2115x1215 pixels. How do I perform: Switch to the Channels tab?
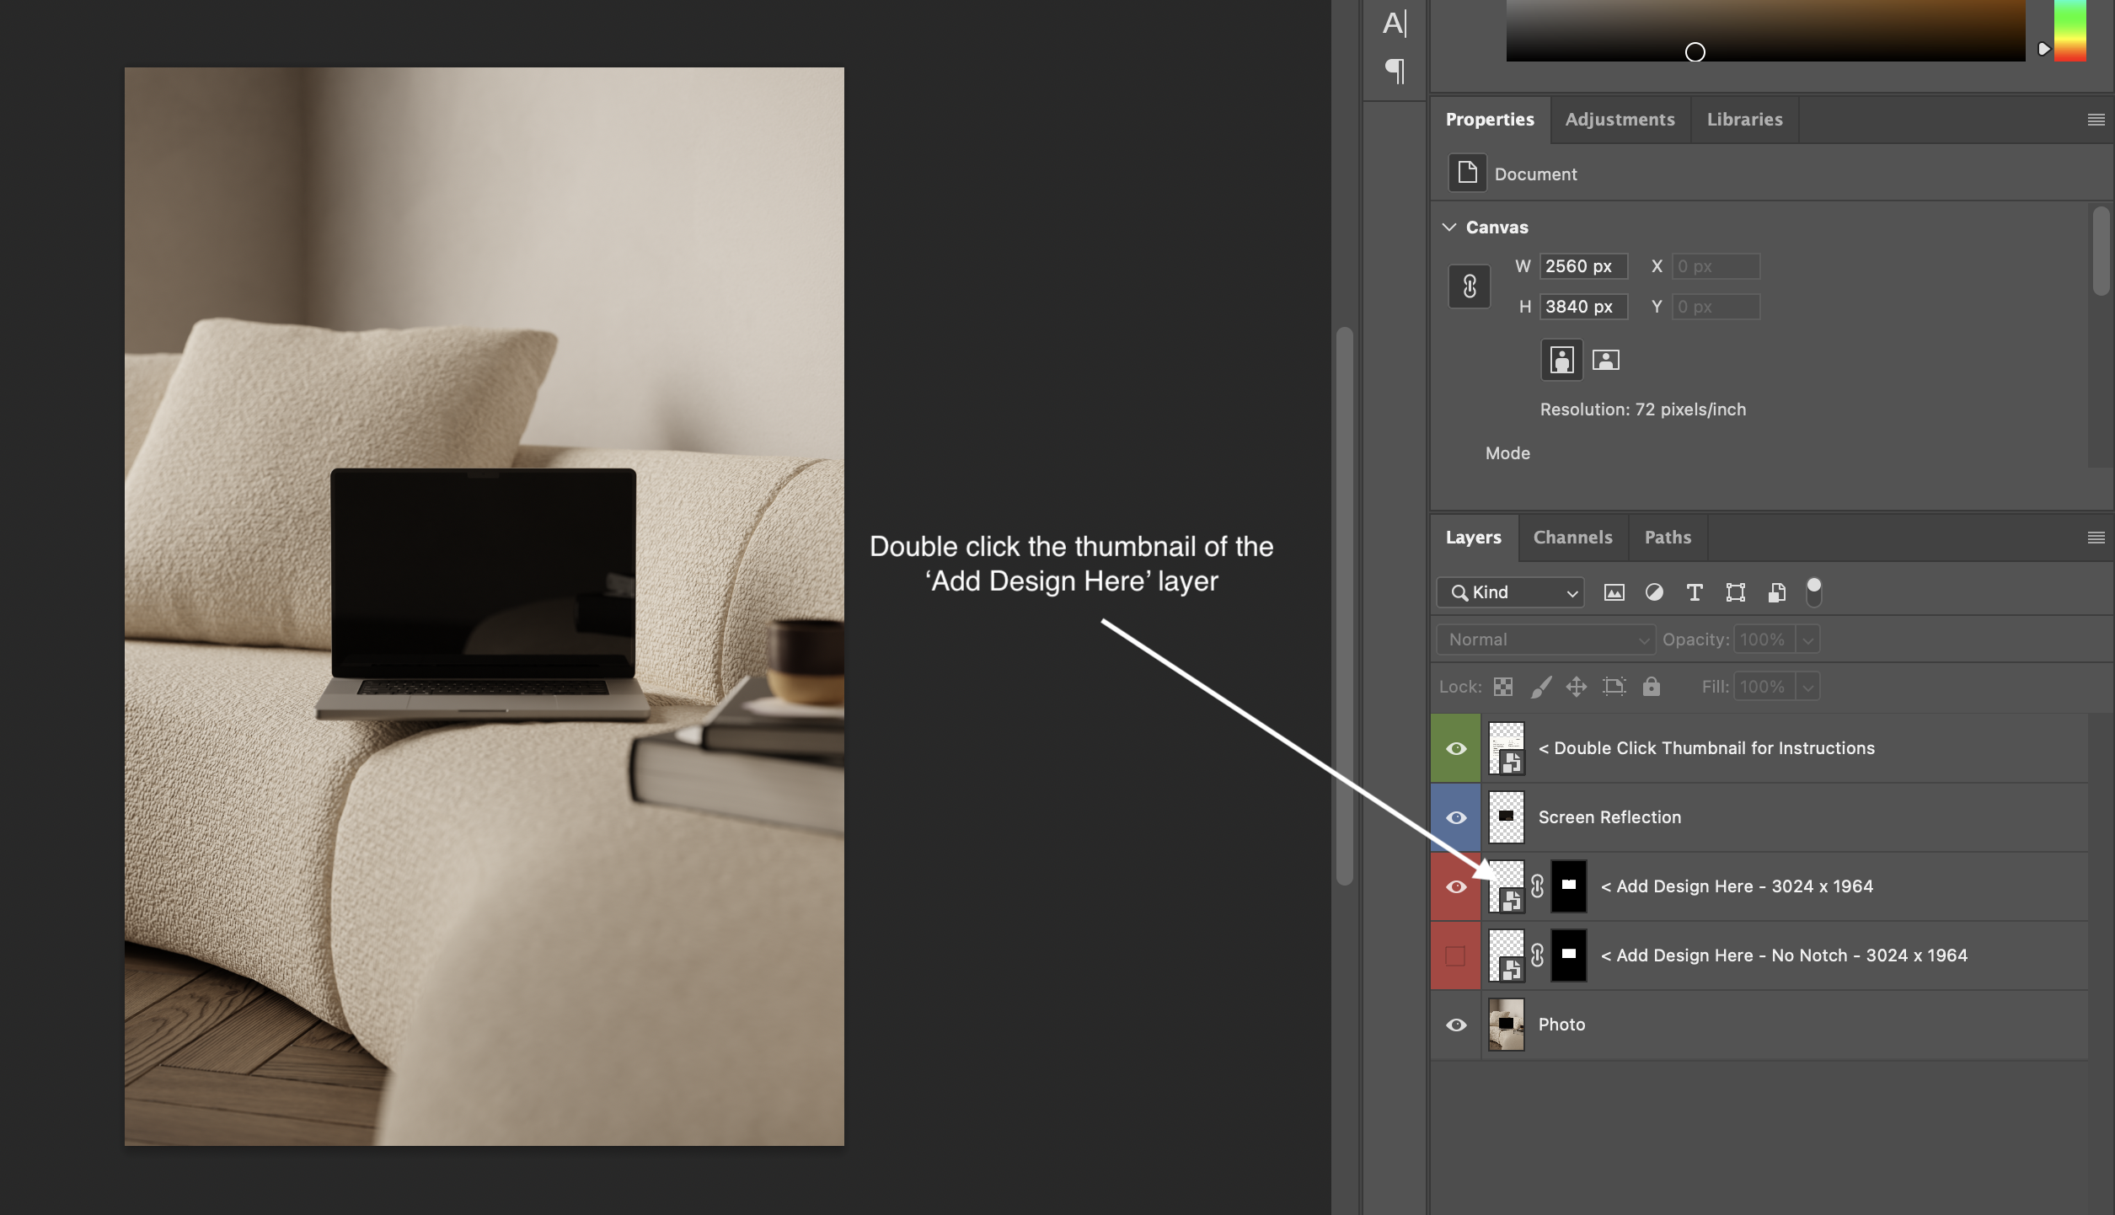tap(1572, 538)
